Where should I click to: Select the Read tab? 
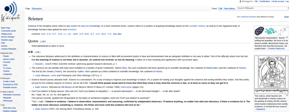pos(214,9)
